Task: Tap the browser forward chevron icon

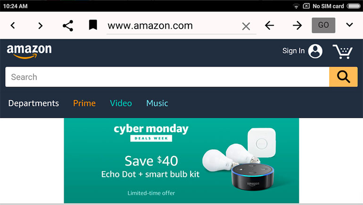Action: 40,25
